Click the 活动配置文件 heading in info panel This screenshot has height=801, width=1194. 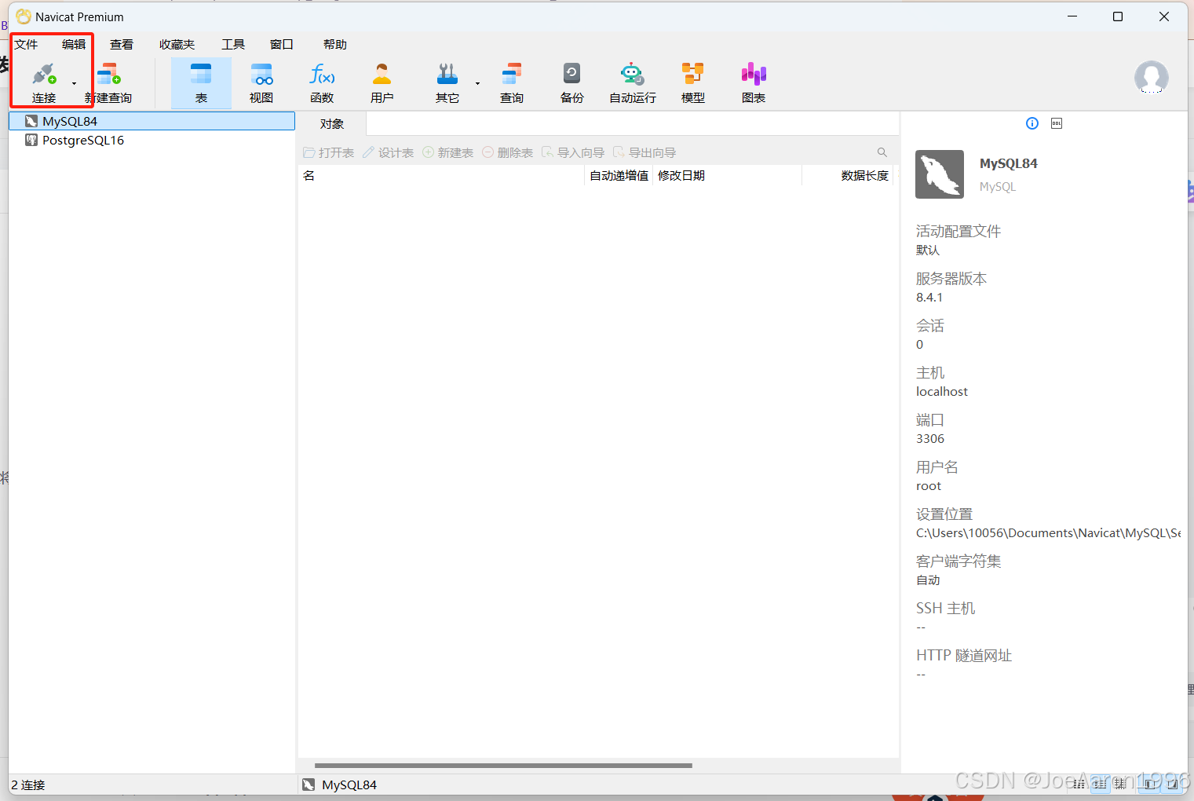(958, 231)
